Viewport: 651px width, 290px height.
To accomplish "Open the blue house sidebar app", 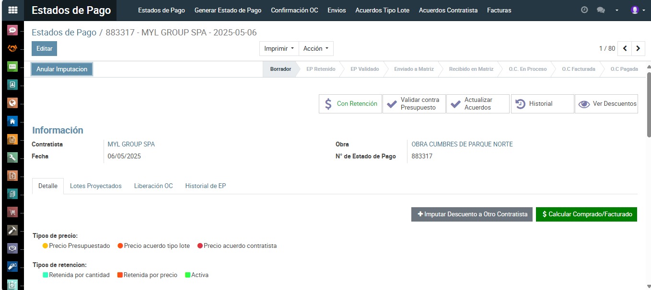I will click(12, 121).
